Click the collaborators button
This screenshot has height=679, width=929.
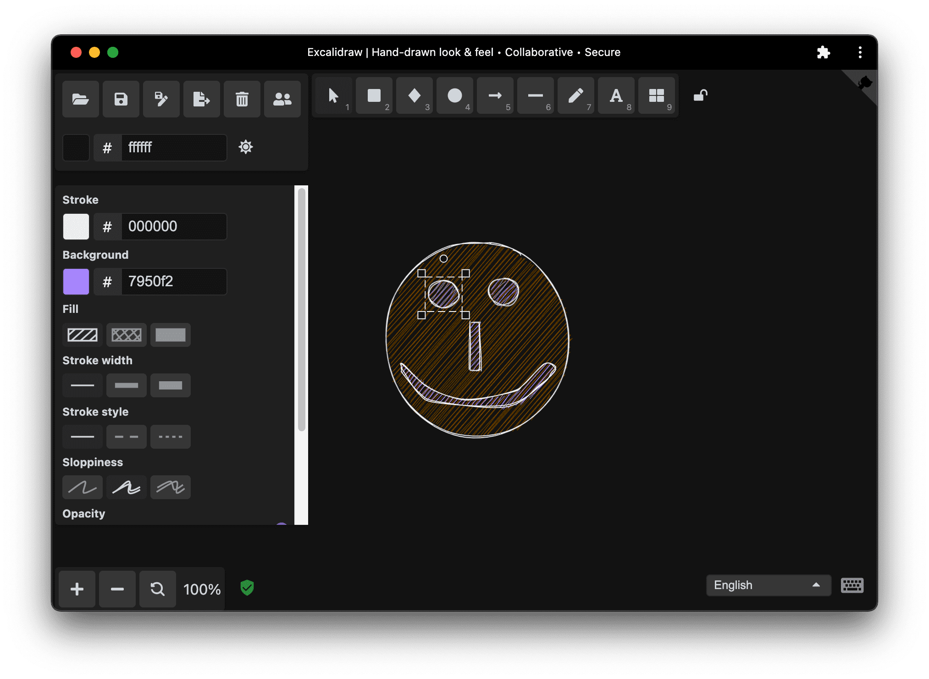[282, 99]
